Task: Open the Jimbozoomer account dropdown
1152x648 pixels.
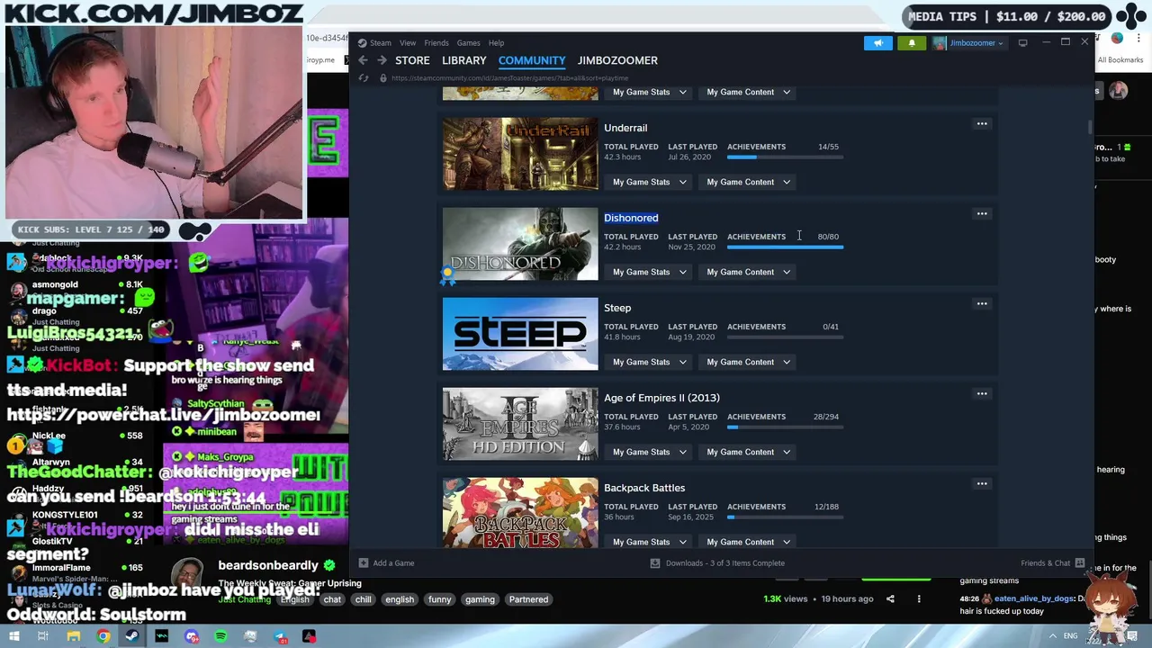Action: click(968, 42)
